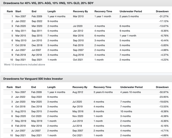Click 'Jan 2020' start date
This screenshot has height=138, width=172.
[x=20, y=102]
